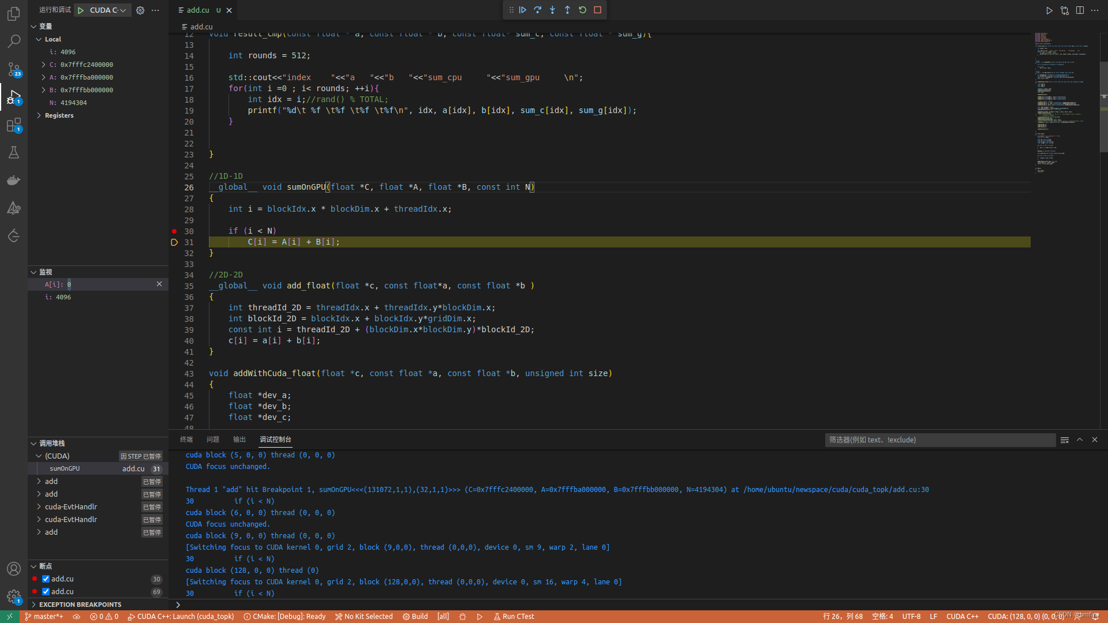Click the Build button in status bar
Screen dimensions: 1108x623
tap(415, 617)
